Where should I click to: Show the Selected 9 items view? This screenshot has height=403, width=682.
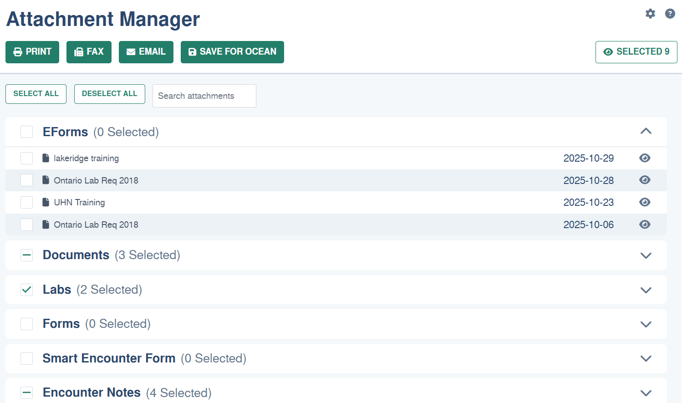click(636, 52)
